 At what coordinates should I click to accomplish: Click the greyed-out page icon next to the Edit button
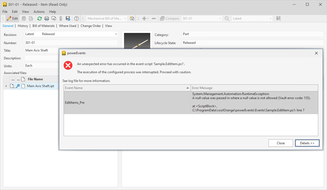click(x=24, y=19)
